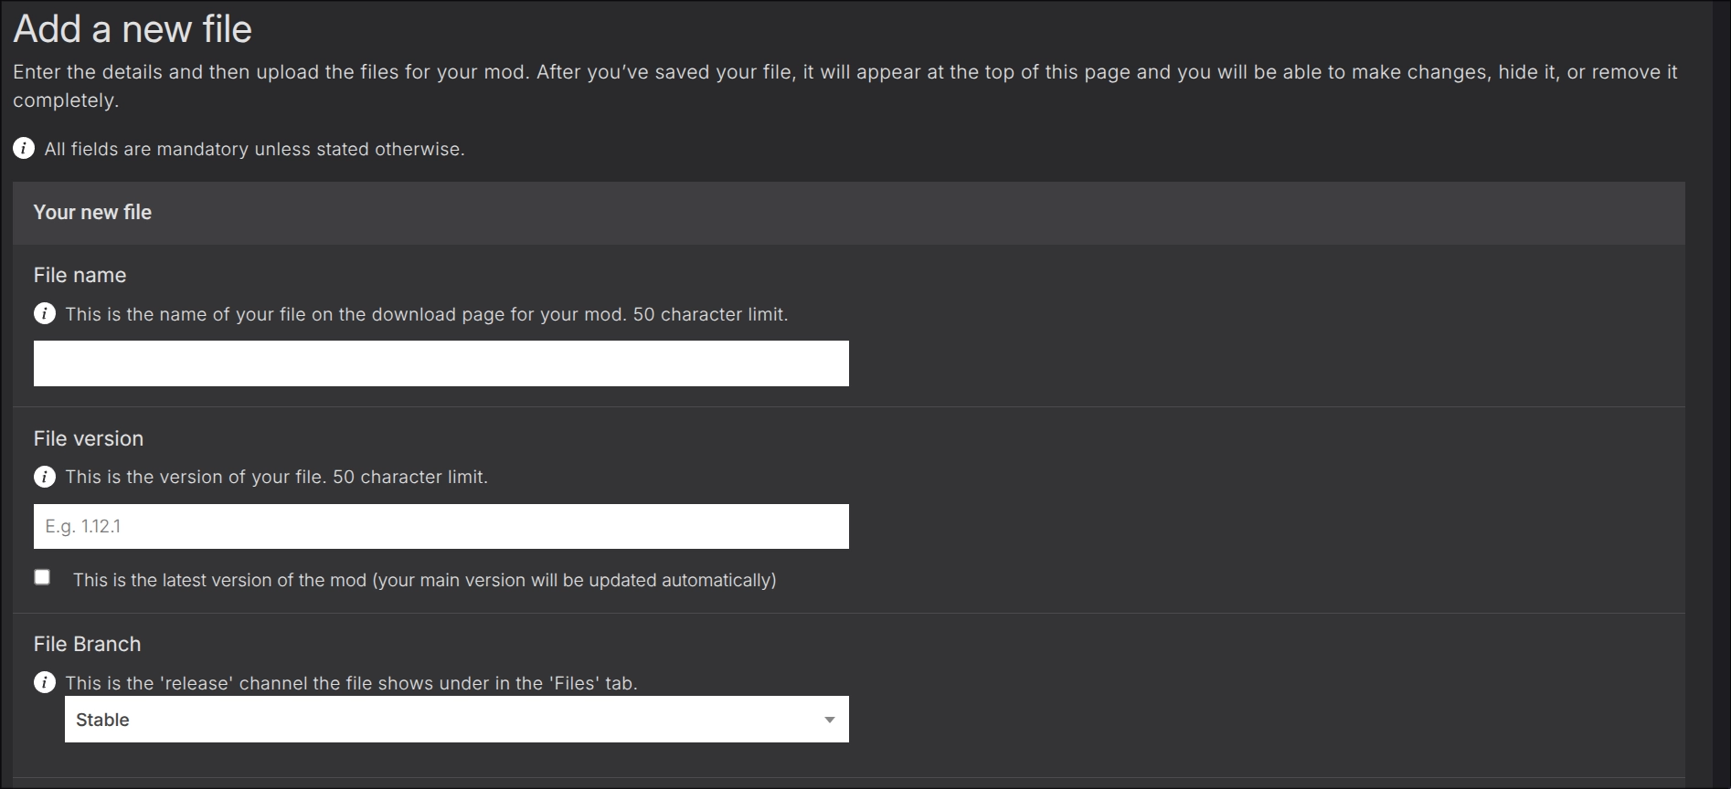Viewport: 1731px width, 789px height.
Task: Click the 'Add a new file' heading
Action: 133,29
